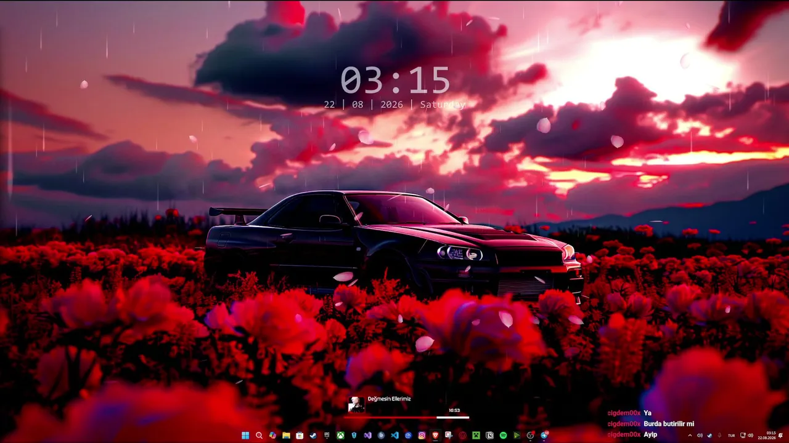The width and height of the screenshot is (789, 443).
Task: Open Instagram from the taskbar
Action: pyautogui.click(x=422, y=436)
